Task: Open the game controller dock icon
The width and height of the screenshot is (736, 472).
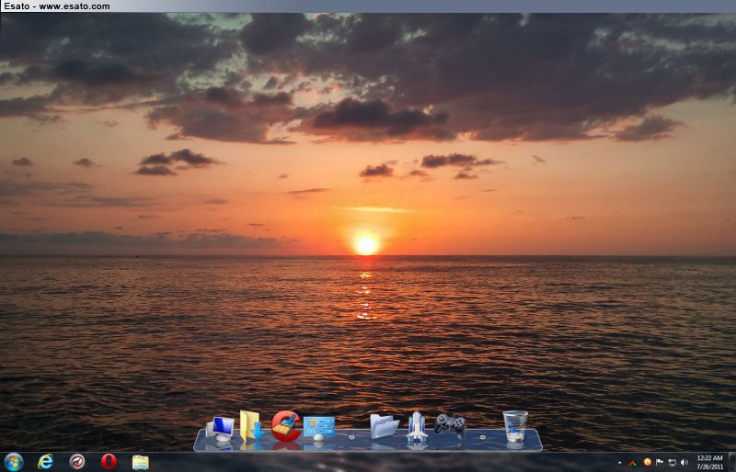Action: point(450,424)
